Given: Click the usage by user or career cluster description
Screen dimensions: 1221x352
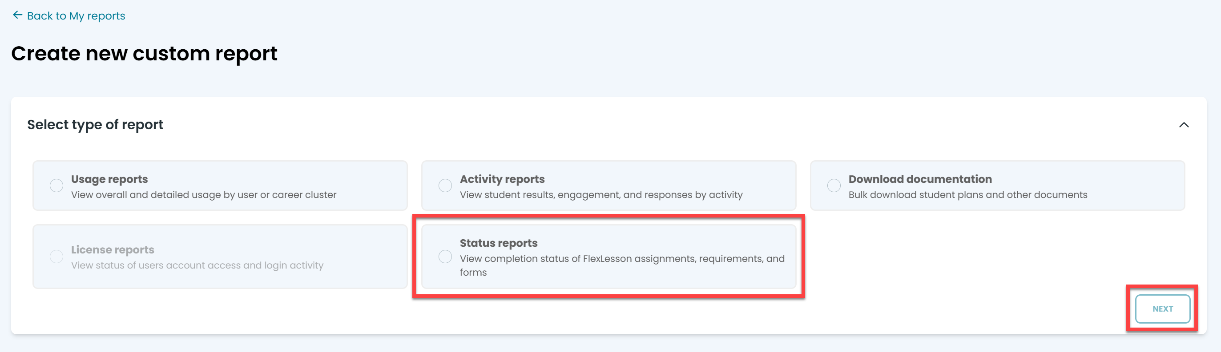Looking at the screenshot, I should click(x=204, y=195).
